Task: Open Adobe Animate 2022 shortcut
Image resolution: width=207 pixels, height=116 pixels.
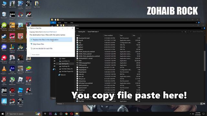Action: click(12, 70)
